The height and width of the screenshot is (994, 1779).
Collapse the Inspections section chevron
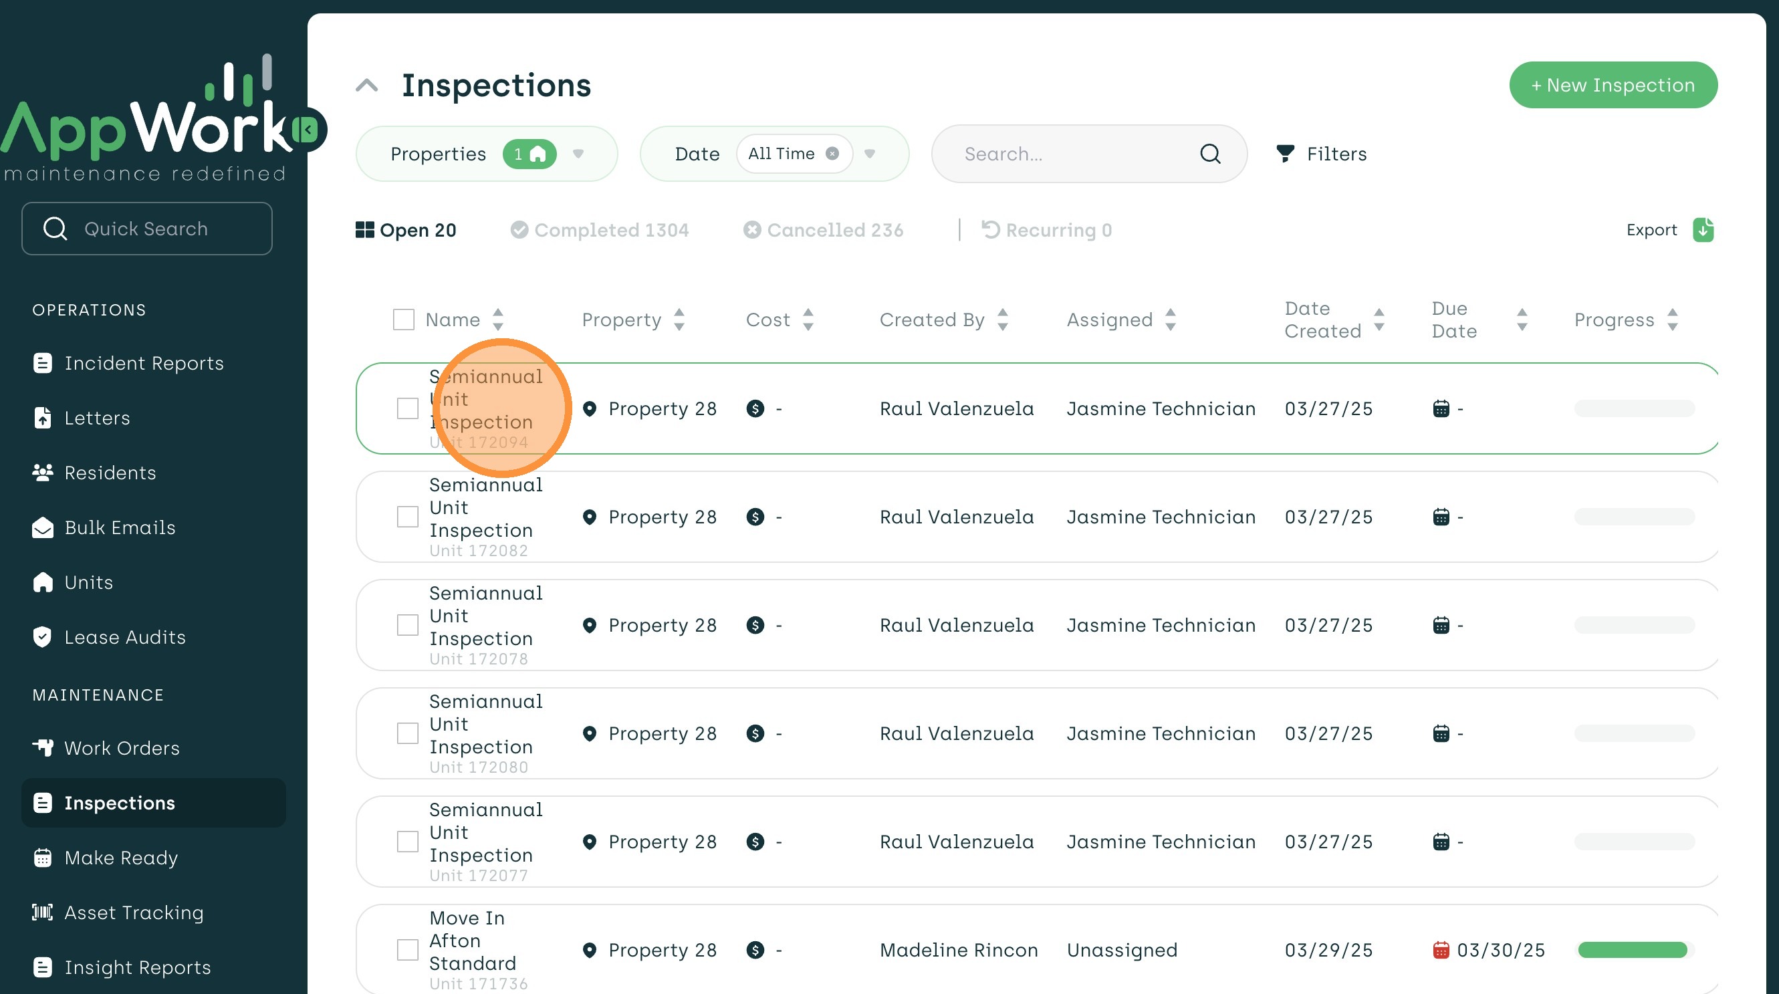click(367, 86)
